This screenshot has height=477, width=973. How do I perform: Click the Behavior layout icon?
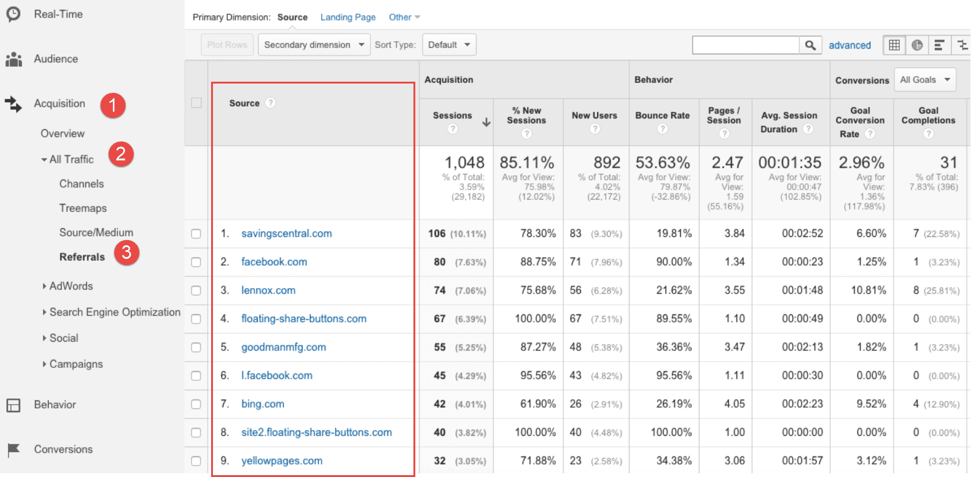click(x=13, y=405)
